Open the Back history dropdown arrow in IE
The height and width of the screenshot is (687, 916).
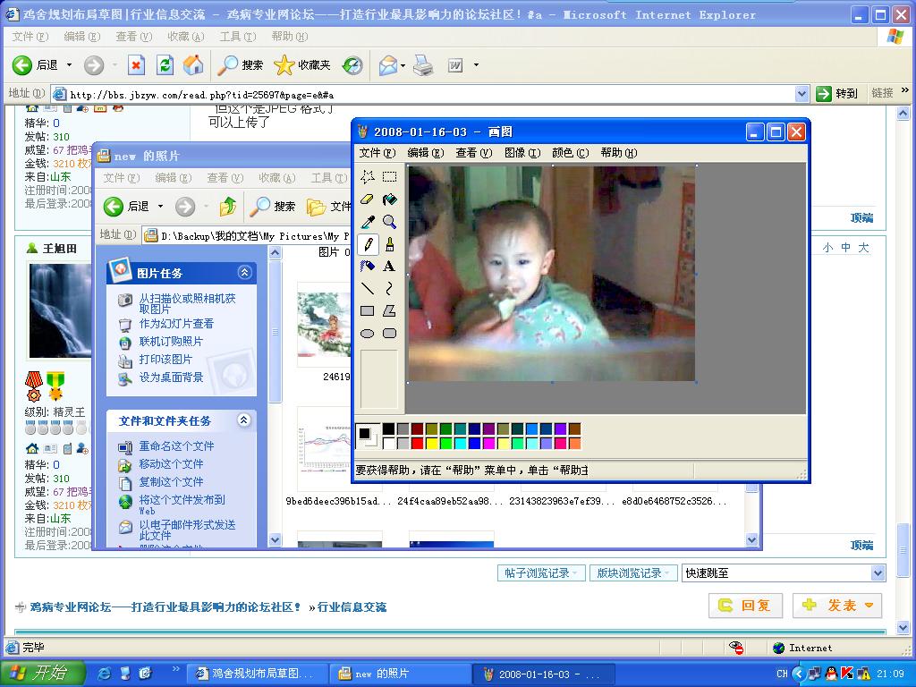click(x=69, y=64)
